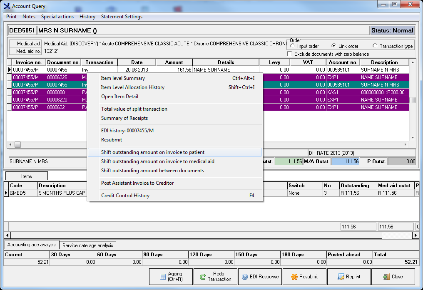Open the Special actions menu
This screenshot has height=290, width=423.
tap(57, 17)
